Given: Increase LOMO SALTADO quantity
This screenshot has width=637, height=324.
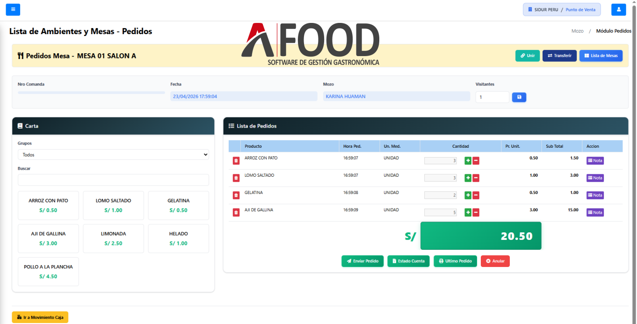Looking at the screenshot, I should click(x=468, y=178).
